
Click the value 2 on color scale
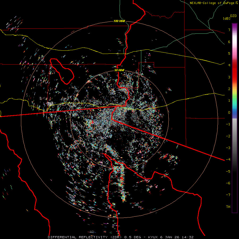[x=229, y=89]
